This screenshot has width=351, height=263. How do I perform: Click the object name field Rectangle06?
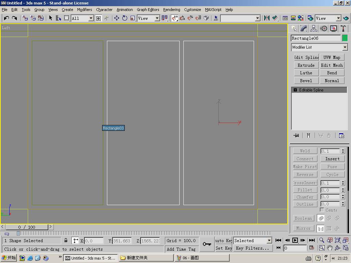316,38
